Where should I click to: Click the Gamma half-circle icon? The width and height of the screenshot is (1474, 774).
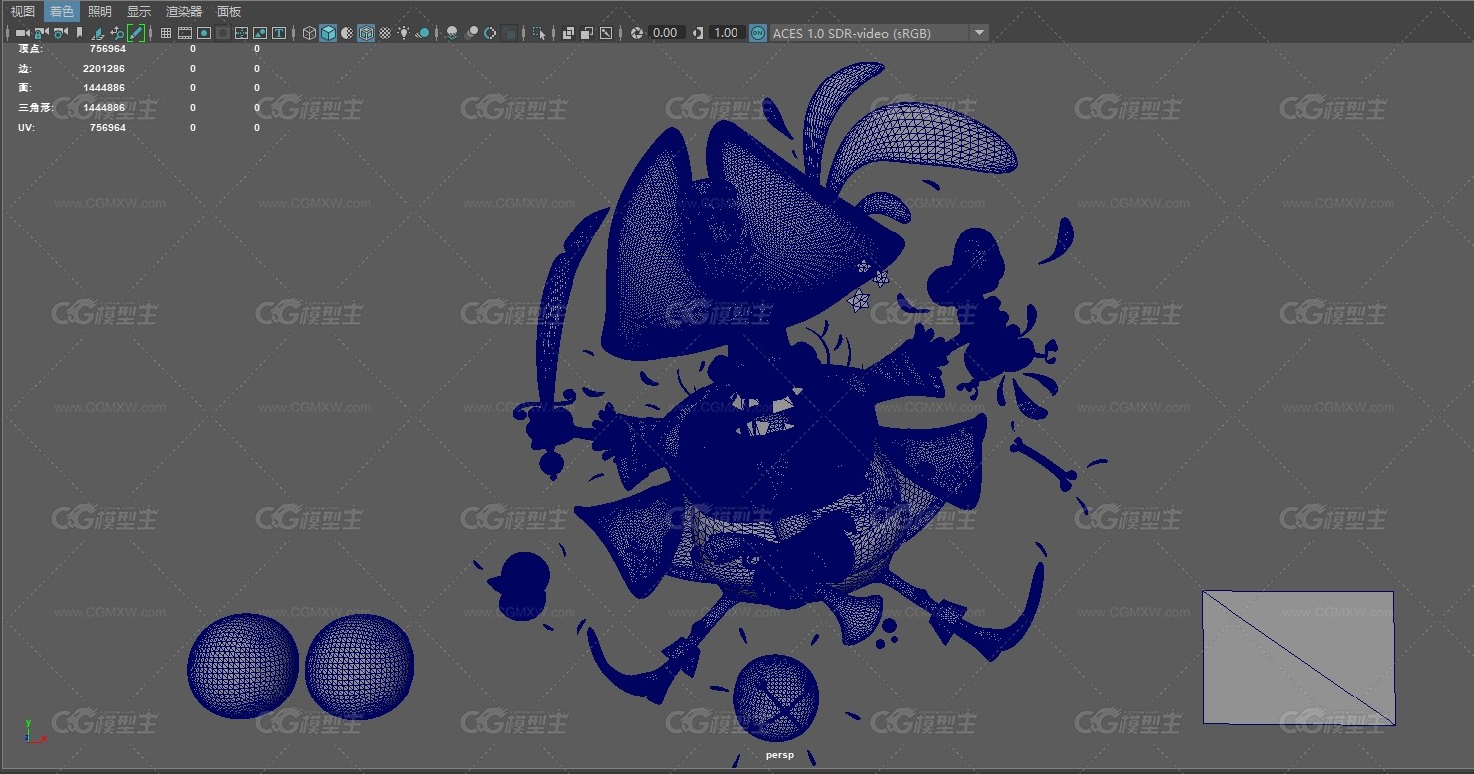(x=698, y=33)
